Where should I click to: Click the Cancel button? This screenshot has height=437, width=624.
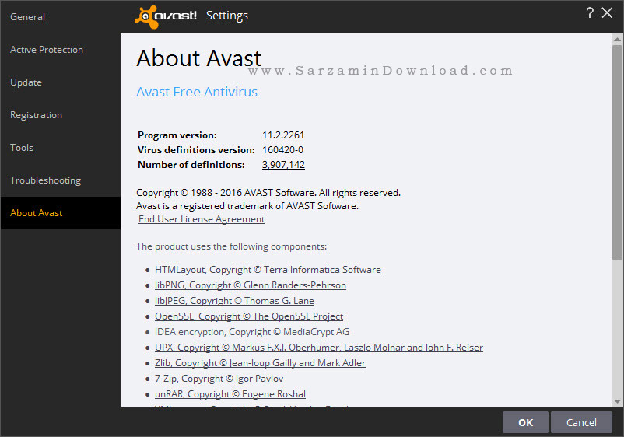(581, 422)
